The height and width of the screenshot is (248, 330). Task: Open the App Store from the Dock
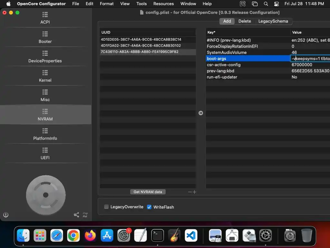click(x=107, y=235)
